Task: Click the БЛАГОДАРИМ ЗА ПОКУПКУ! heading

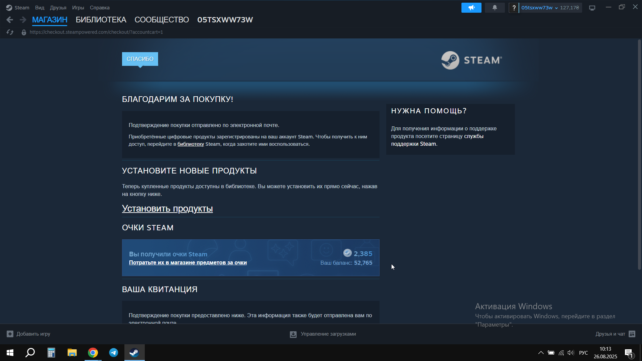Action: (178, 99)
